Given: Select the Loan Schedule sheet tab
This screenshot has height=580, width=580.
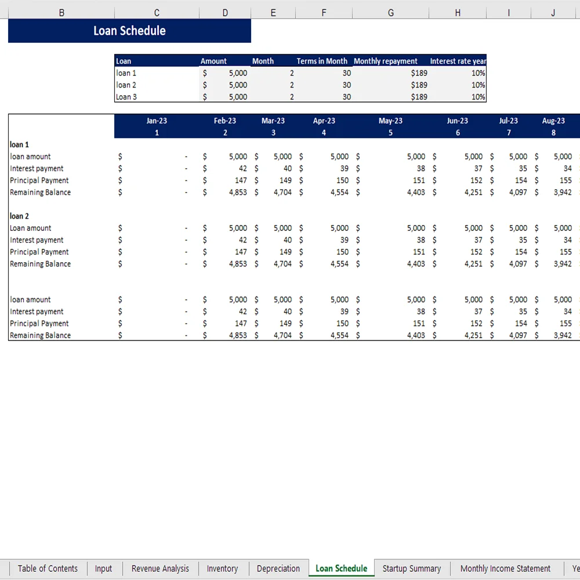Looking at the screenshot, I should pyautogui.click(x=342, y=568).
